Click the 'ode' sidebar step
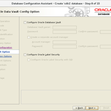This screenshot has width=111, height=111. point(2,26)
